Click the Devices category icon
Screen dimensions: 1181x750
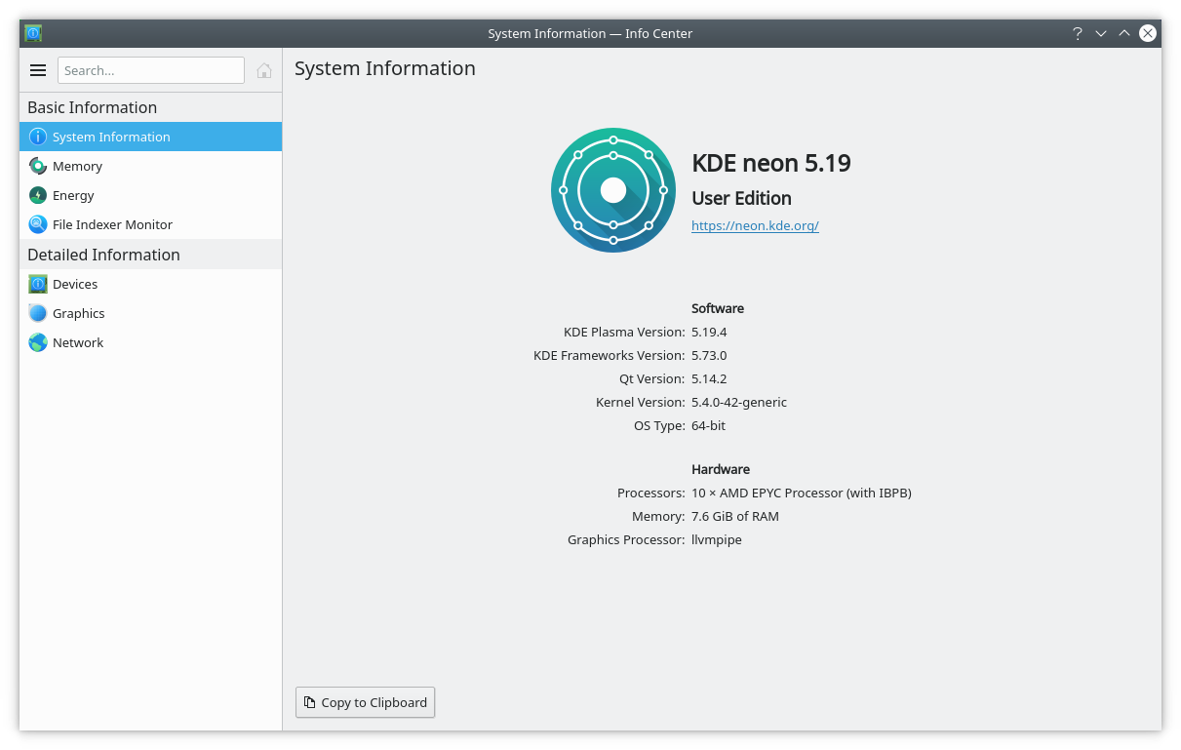tap(38, 284)
